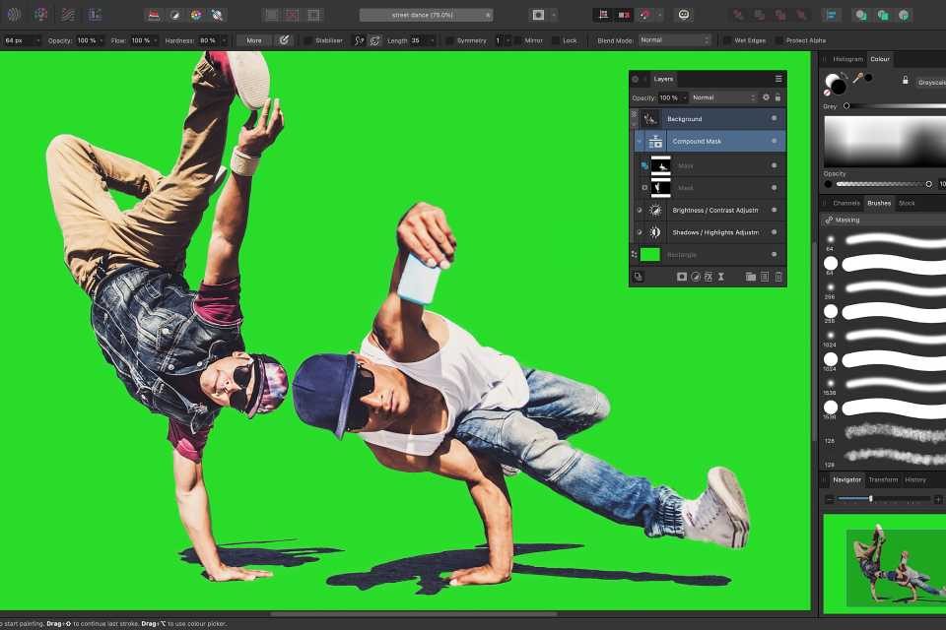Select the colour picker eyedropper in Colour panel
946x630 pixels.
858,78
